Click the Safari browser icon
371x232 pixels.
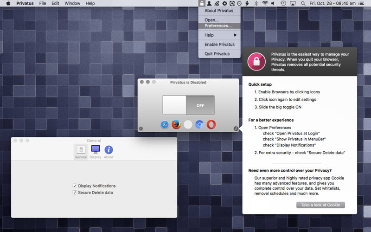(x=165, y=124)
